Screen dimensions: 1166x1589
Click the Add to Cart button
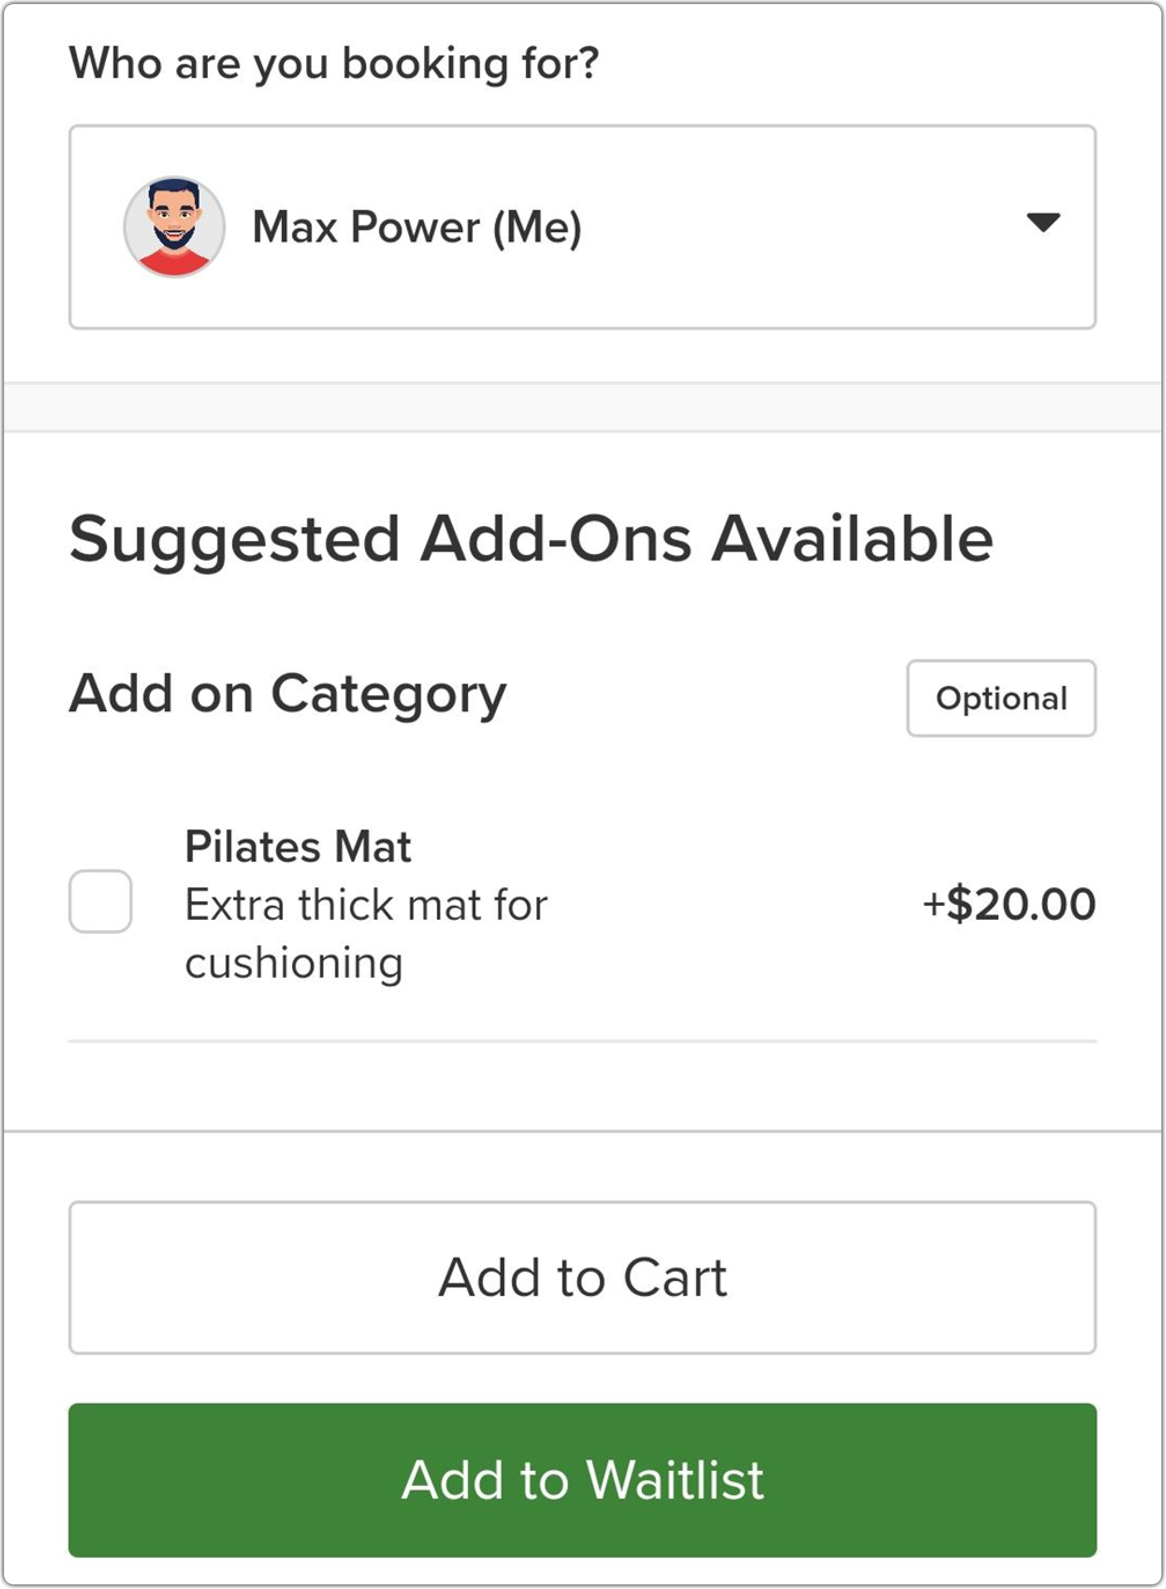582,1277
